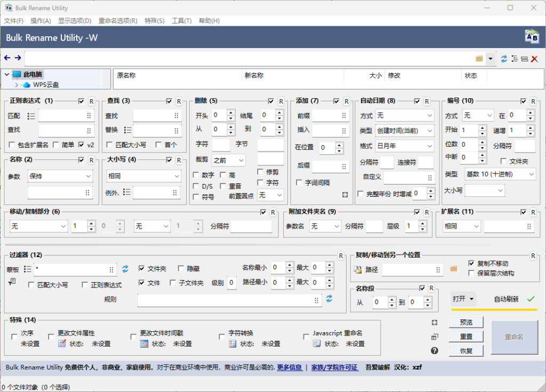The image size is (546, 392).
Task: Click the back navigation arrow
Action: coord(7,58)
